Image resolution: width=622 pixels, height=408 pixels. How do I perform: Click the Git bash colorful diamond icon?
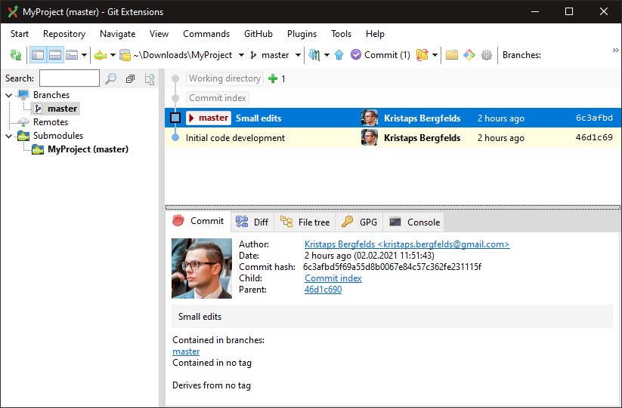click(x=469, y=55)
